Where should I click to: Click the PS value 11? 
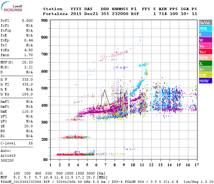194,14
